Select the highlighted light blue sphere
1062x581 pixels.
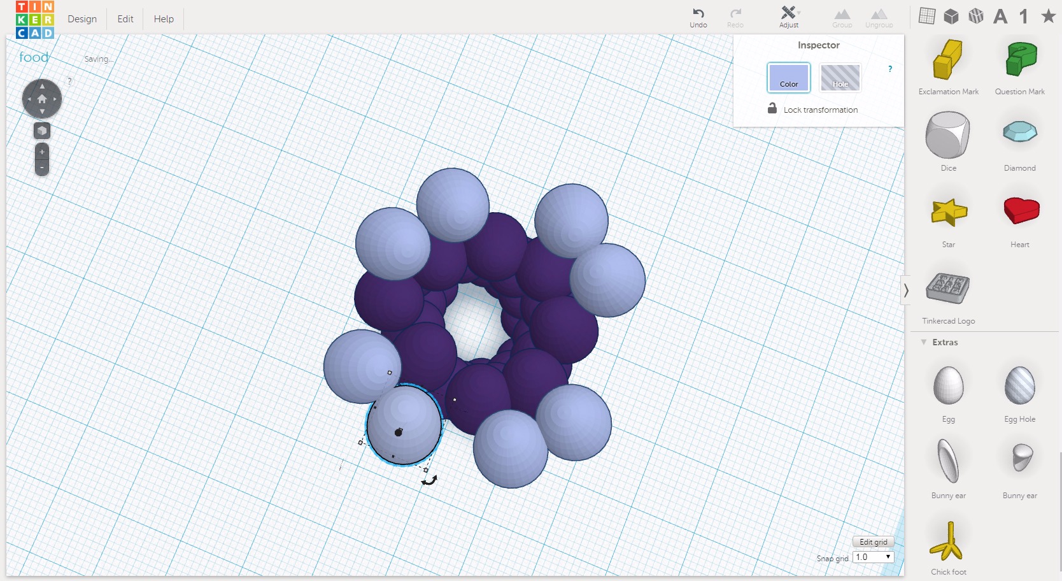pyautogui.click(x=404, y=425)
